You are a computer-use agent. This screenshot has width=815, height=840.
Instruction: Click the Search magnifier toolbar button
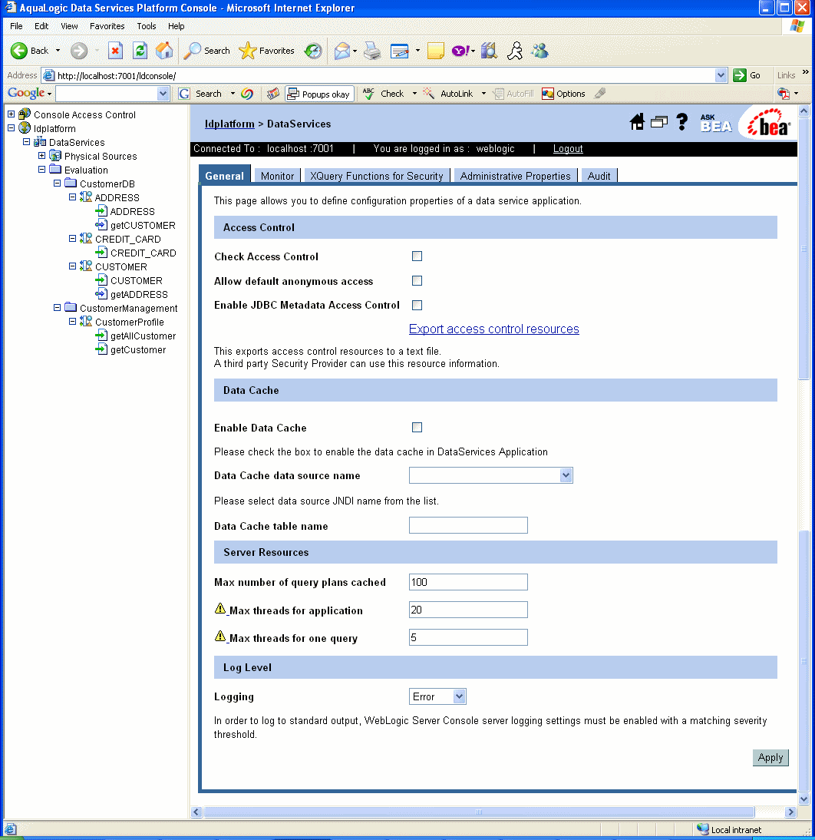(206, 51)
